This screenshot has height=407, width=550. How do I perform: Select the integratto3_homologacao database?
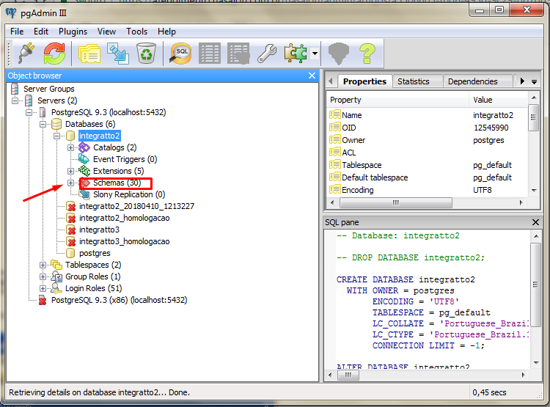tap(124, 241)
